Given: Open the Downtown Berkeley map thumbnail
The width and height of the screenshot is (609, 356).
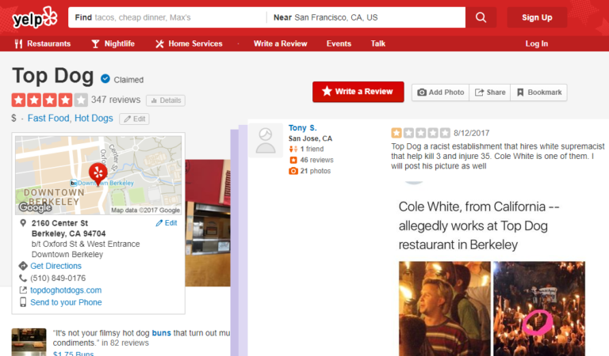Looking at the screenshot, I should [x=98, y=175].
